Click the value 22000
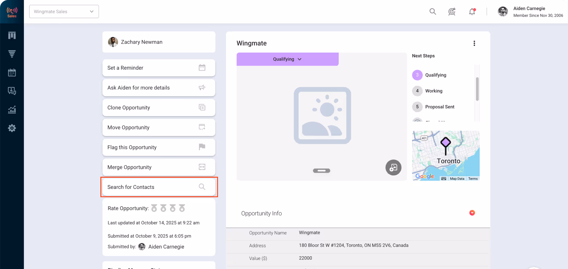 [306, 258]
